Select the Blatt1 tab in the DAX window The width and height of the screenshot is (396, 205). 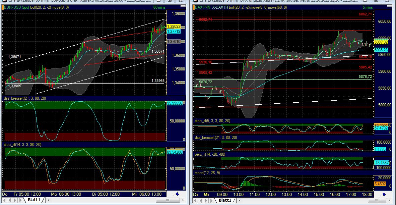[x=224, y=200]
